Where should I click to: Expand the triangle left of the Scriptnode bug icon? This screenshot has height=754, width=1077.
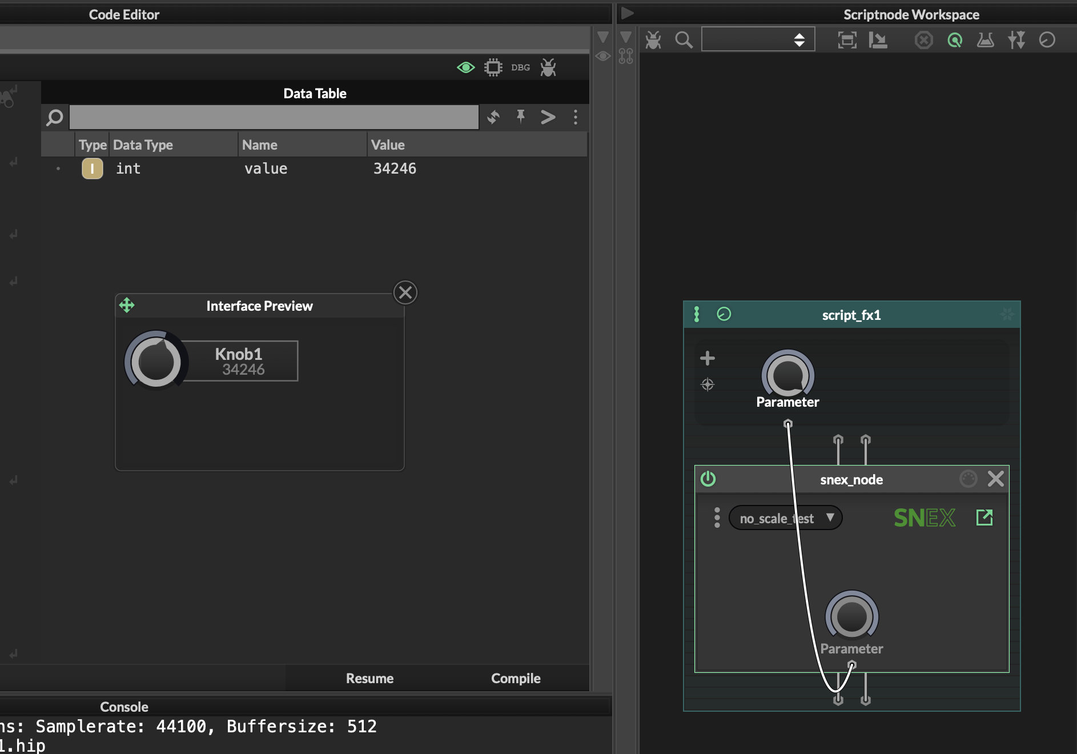pyautogui.click(x=626, y=38)
